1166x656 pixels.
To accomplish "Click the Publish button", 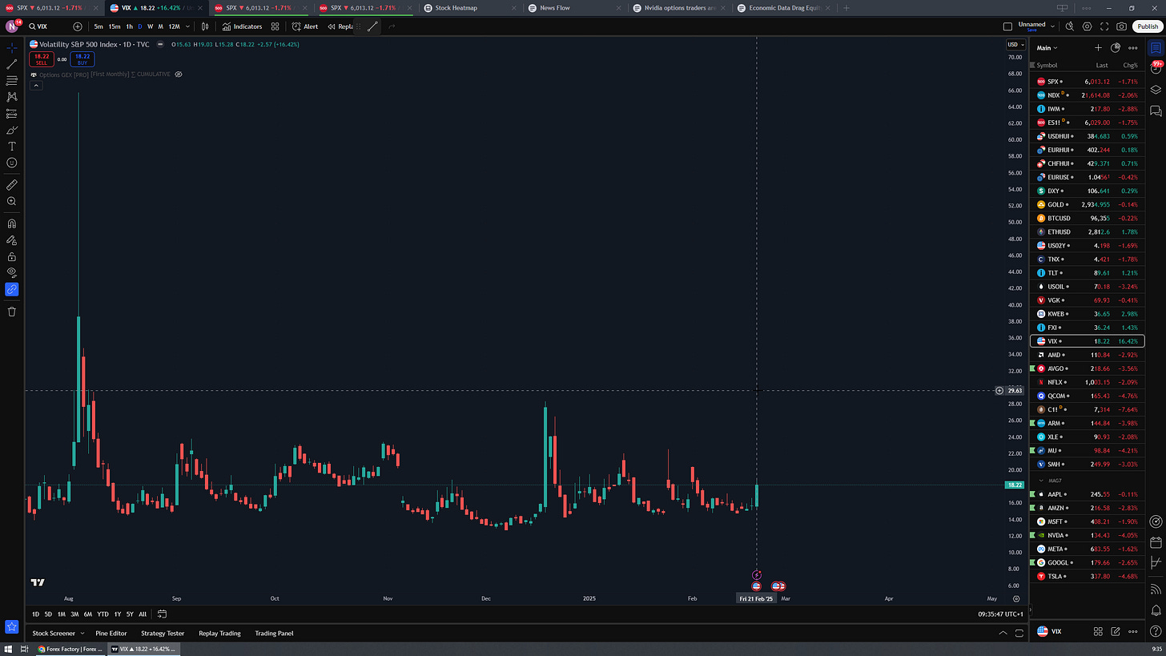I will 1147,26.
